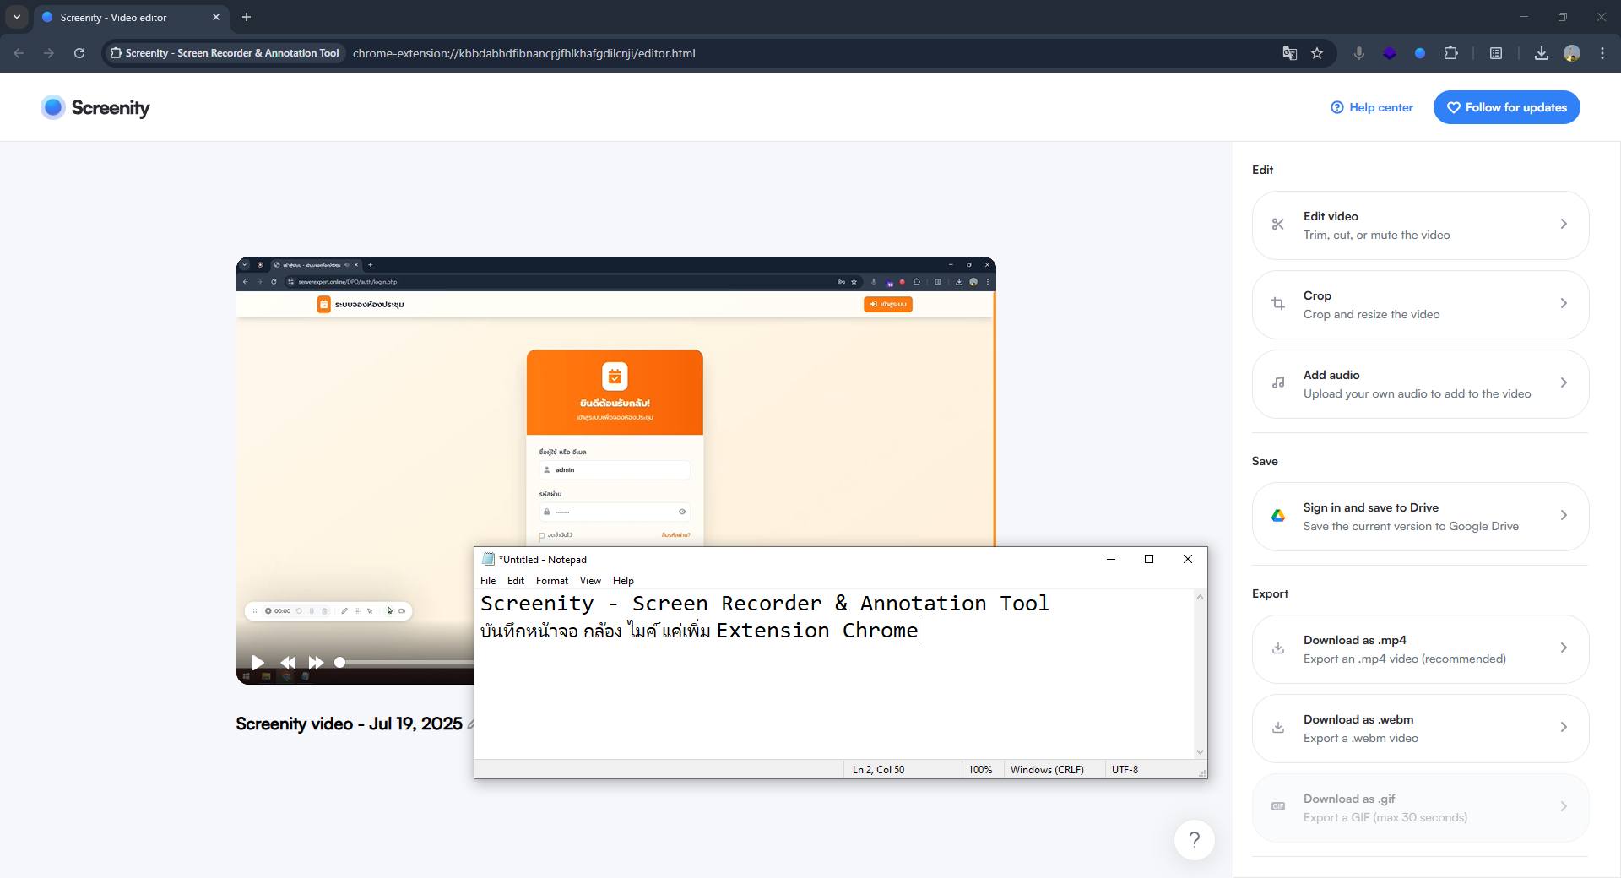The height and width of the screenshot is (878, 1621).
Task: Click the Notepad scrollbar down arrow
Action: [1200, 752]
